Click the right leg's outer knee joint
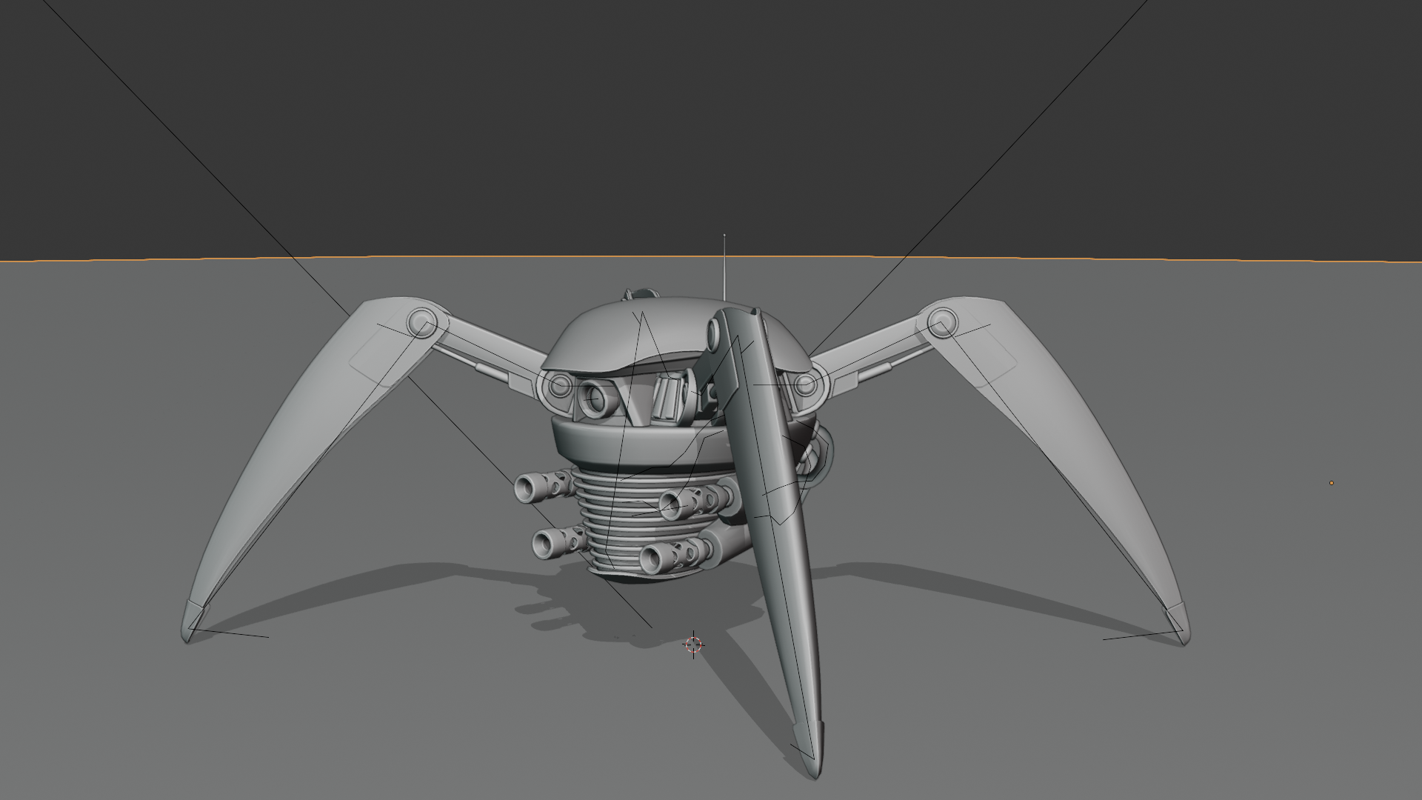The width and height of the screenshot is (1422, 800). pyautogui.click(x=942, y=323)
